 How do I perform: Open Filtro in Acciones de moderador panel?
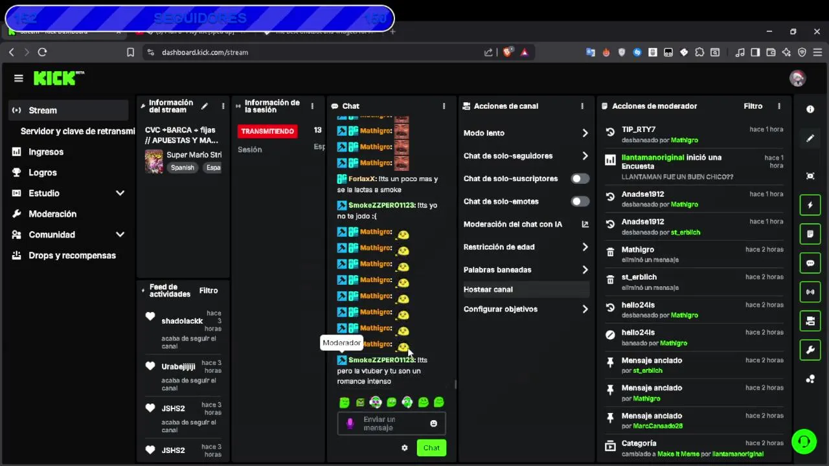[753, 106]
